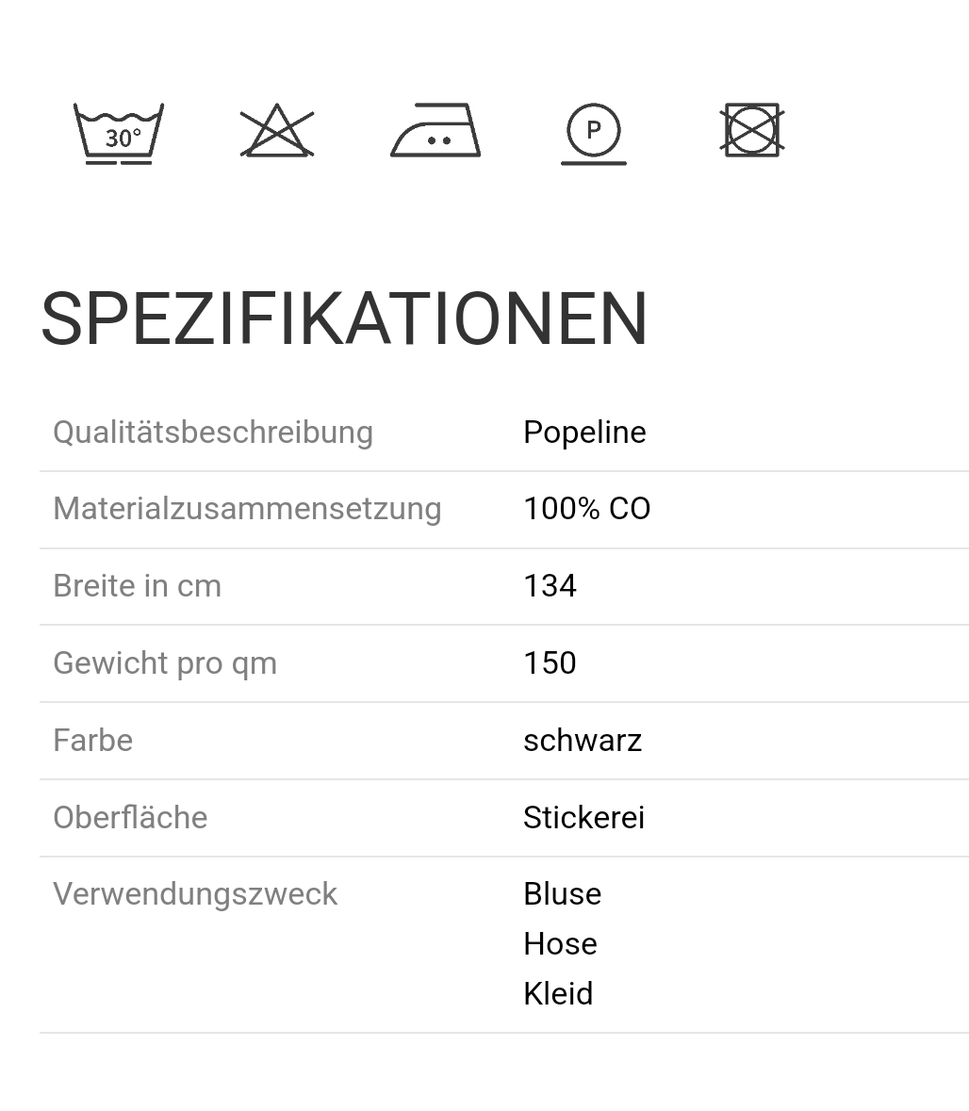Click the Stickerei surface value
969x1111 pixels.
tap(583, 818)
